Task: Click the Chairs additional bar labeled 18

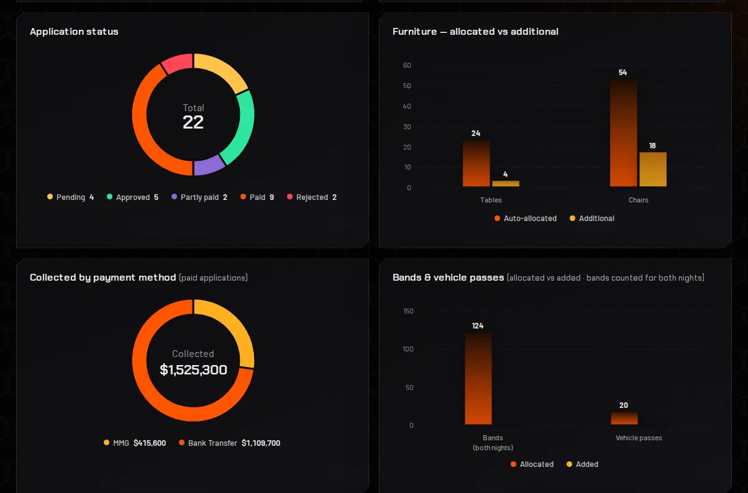Action: (x=653, y=169)
